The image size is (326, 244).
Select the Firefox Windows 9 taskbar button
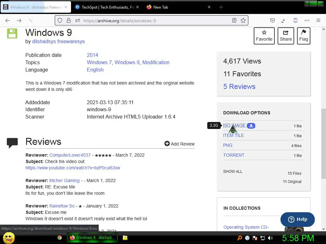(x=92, y=238)
